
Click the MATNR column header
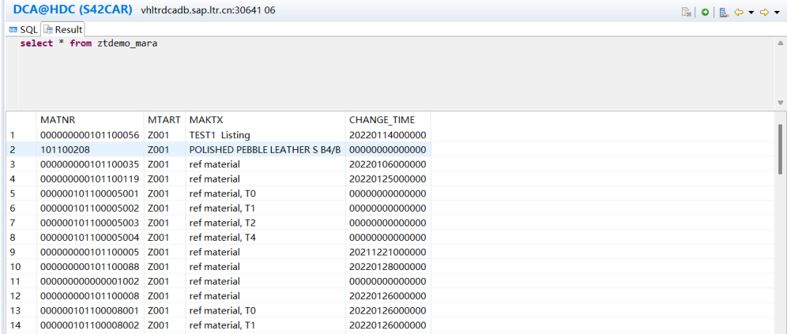[x=90, y=120]
